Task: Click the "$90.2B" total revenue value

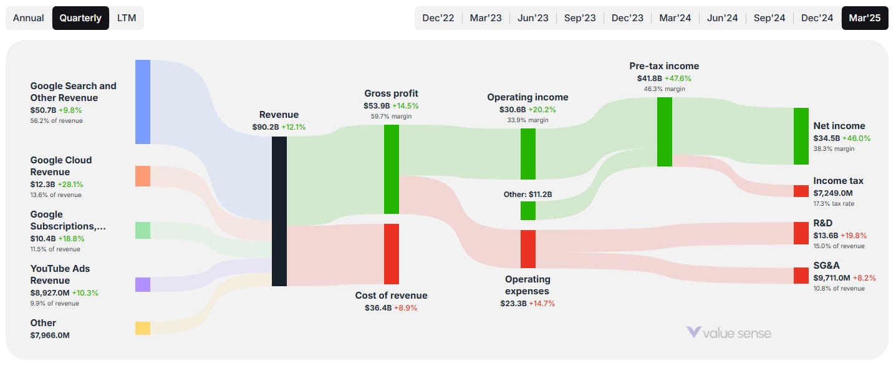Action: click(265, 127)
